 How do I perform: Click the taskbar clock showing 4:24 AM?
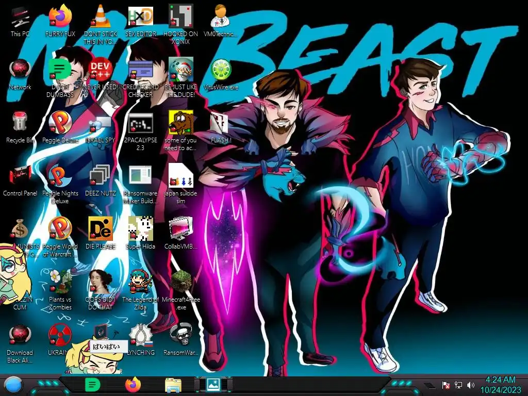coord(500,385)
